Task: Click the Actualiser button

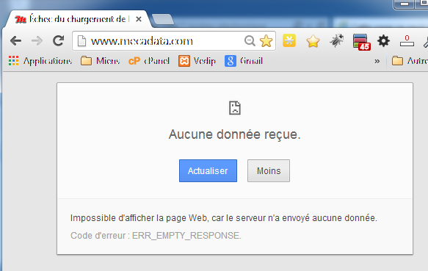Action: (208, 170)
